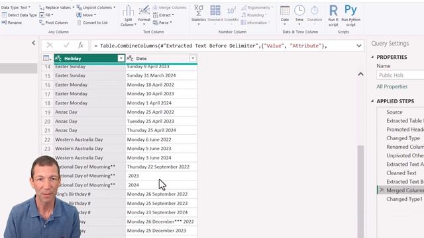Select cell Monday 26 December*** 2022
Screen dimensions: 424x238
coord(162,221)
